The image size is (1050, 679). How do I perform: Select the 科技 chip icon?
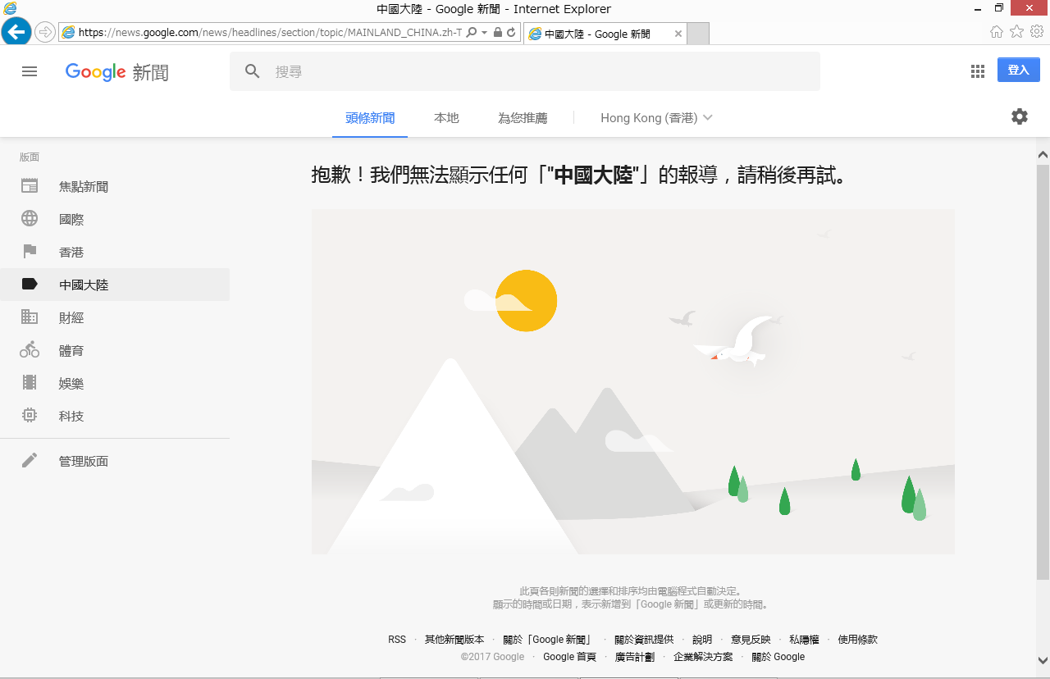(30, 416)
